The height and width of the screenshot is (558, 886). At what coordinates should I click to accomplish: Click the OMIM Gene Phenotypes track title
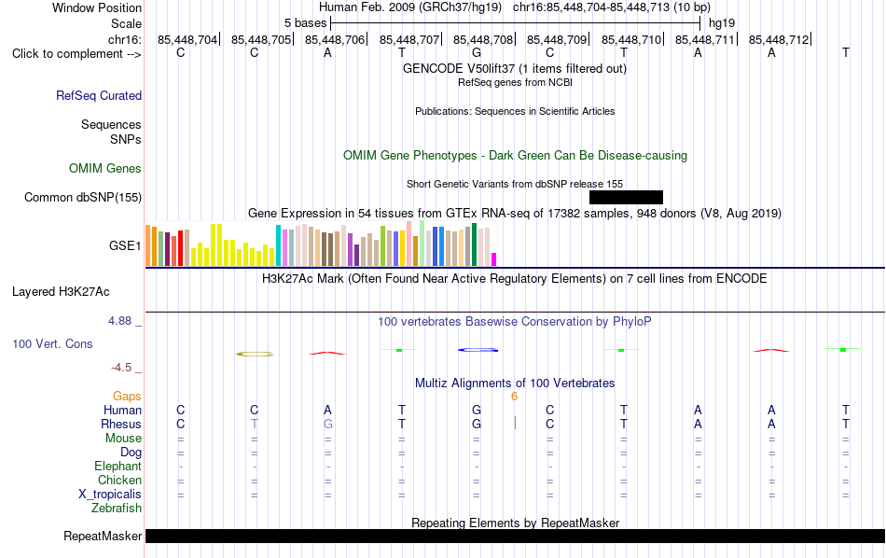point(515,156)
